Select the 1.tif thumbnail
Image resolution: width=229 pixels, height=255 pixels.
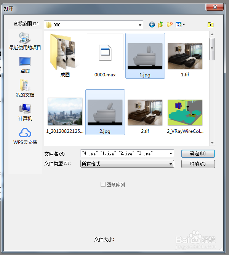[185, 56]
